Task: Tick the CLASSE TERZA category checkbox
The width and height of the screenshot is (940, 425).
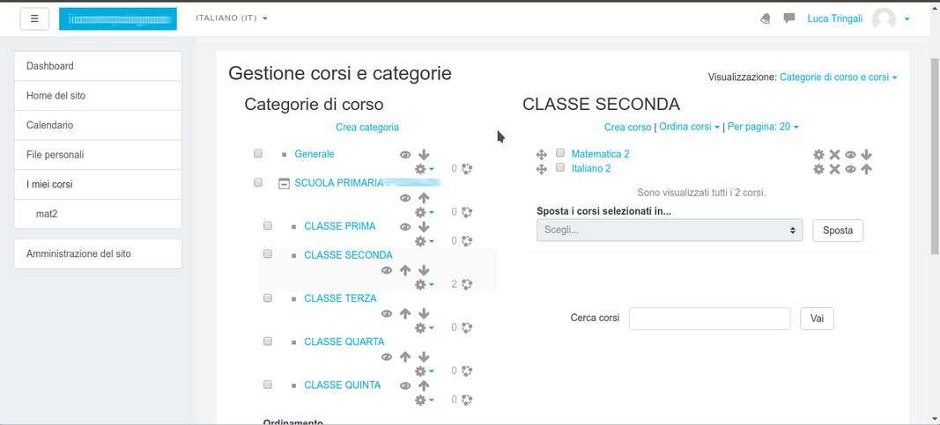Action: (x=268, y=298)
